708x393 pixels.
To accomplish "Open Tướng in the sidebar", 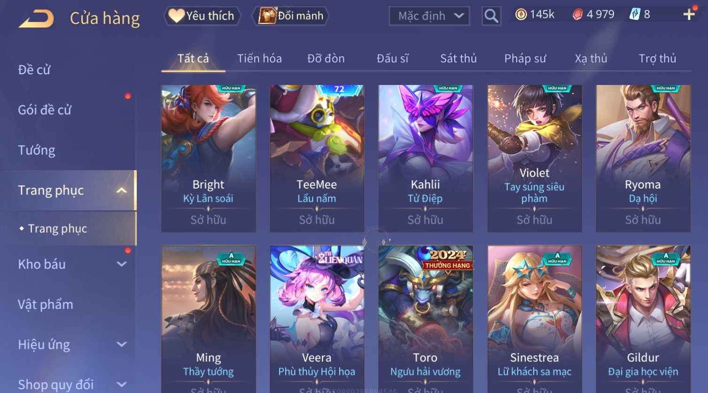I will pos(37,150).
